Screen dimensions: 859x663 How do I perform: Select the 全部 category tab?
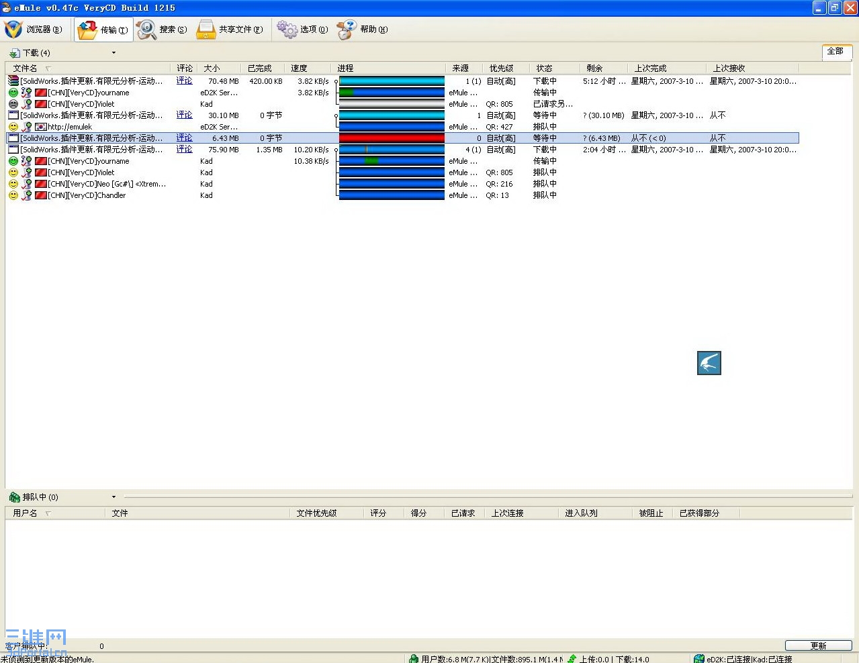click(837, 52)
